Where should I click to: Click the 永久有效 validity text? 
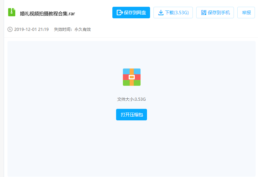82,29
